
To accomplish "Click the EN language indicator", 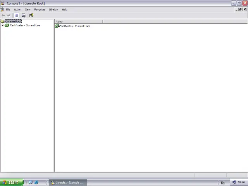I will pos(223,183).
